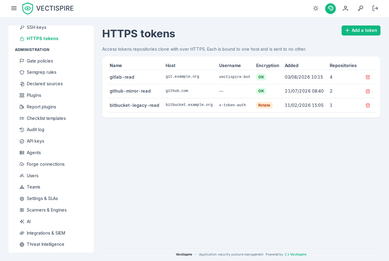Click the Added column header
The width and height of the screenshot is (389, 261).
click(x=291, y=66)
